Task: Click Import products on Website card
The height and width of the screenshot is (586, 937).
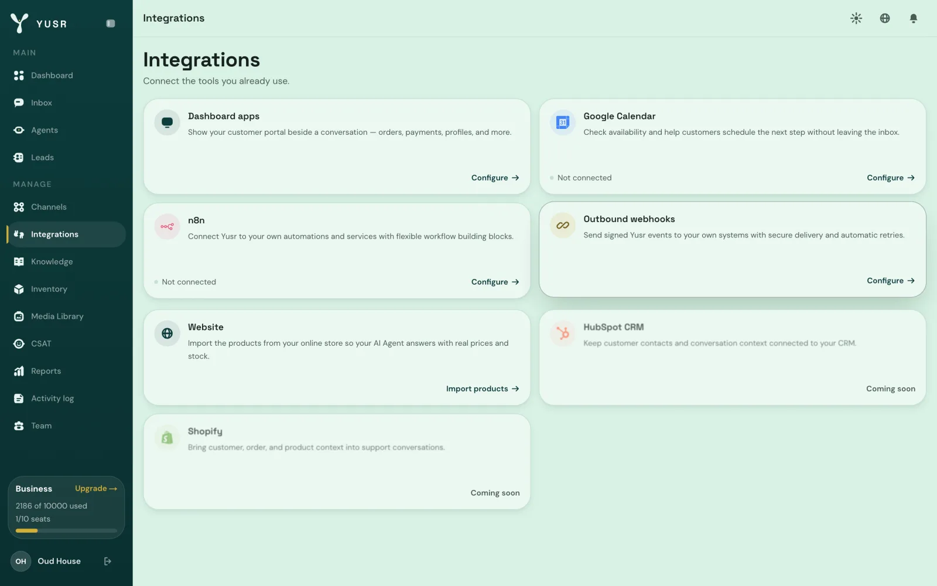Action: point(483,389)
